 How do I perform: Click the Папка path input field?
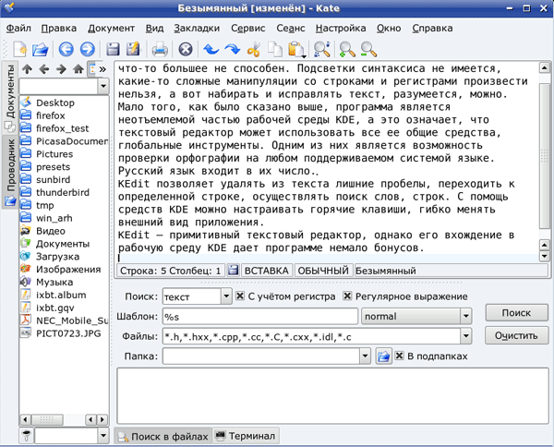[x=261, y=356]
